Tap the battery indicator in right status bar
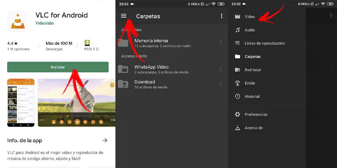The height and width of the screenshot is (168, 337). click(330, 4)
